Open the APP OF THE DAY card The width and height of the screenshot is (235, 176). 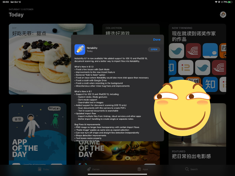[x=38, y=134]
